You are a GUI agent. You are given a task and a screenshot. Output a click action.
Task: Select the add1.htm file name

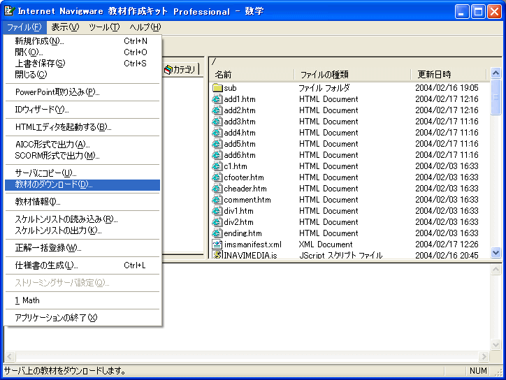coord(240,99)
